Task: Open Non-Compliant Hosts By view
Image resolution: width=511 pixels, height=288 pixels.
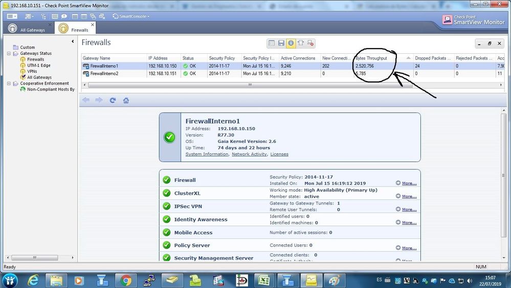Action: tap(50, 89)
